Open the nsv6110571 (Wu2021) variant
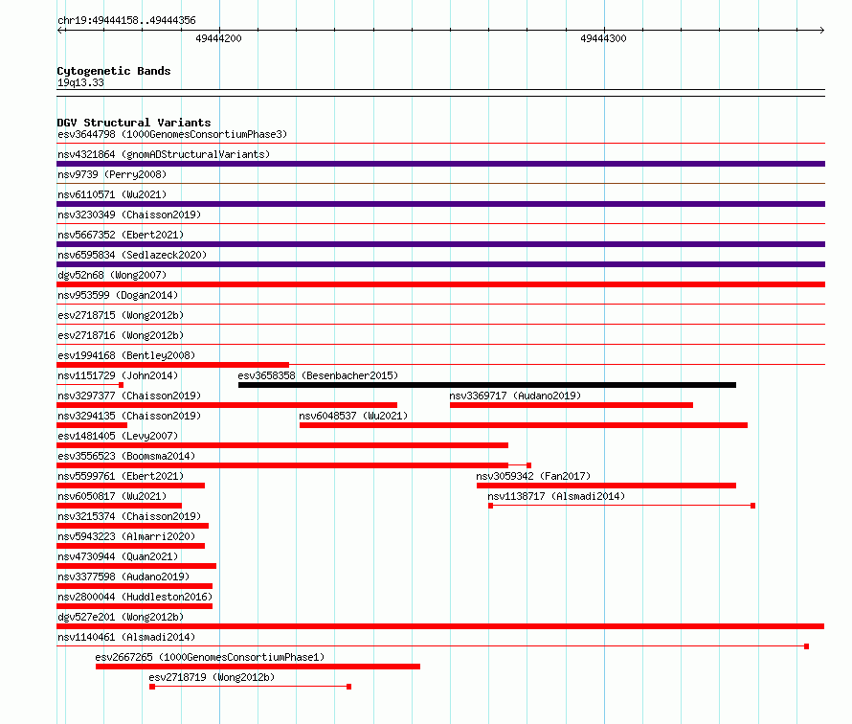The width and height of the screenshot is (852, 724). pos(112,194)
